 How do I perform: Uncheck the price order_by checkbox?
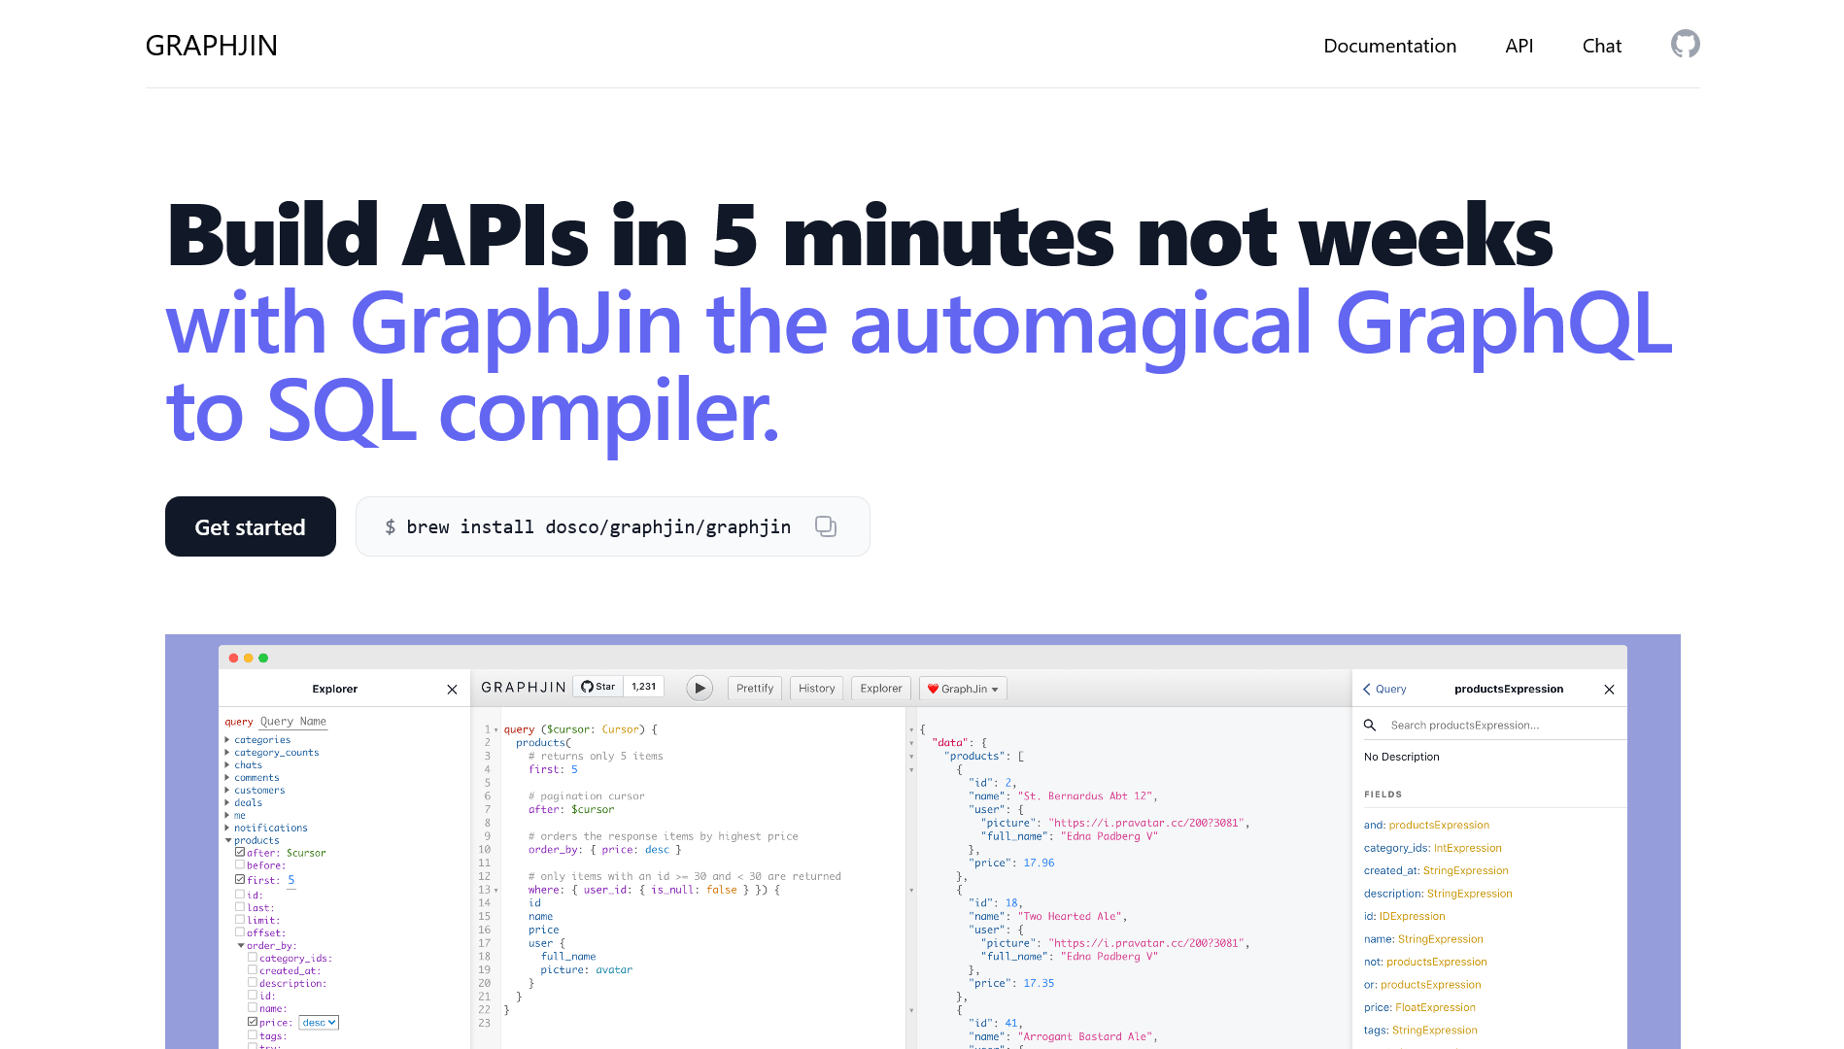tap(253, 1022)
